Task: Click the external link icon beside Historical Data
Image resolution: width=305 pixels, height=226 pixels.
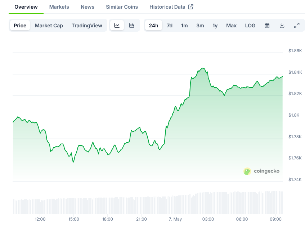Action: [191, 6]
